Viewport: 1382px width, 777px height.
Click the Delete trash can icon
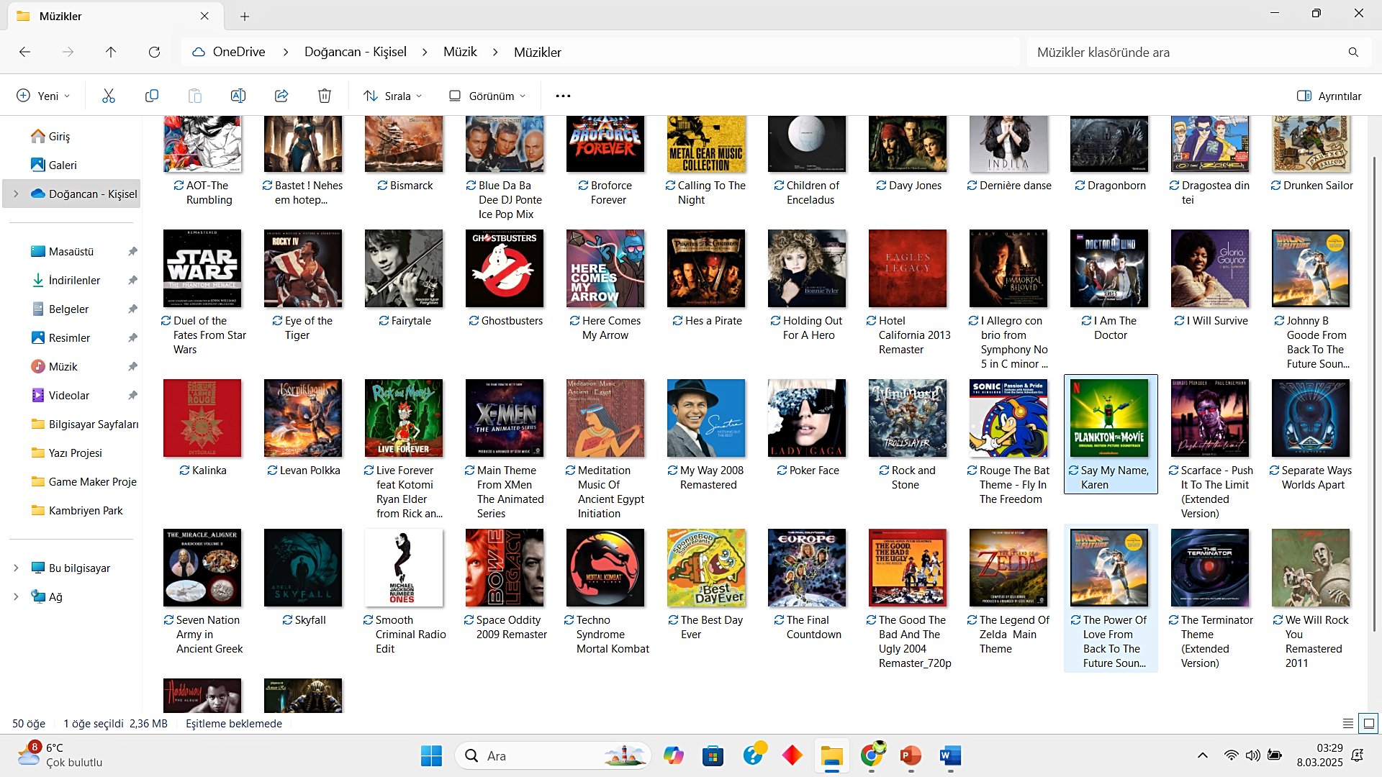(x=325, y=96)
